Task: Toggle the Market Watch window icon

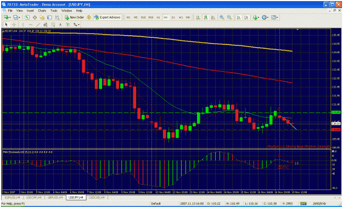Action: [x=27, y=18]
